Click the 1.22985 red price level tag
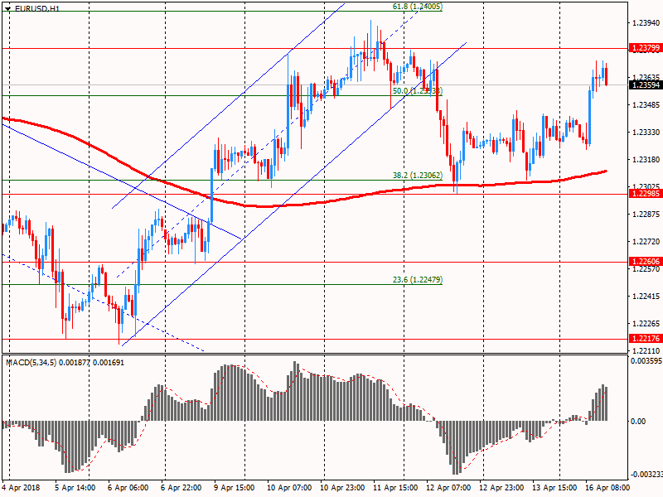The height and width of the screenshot is (497, 663). (646, 194)
